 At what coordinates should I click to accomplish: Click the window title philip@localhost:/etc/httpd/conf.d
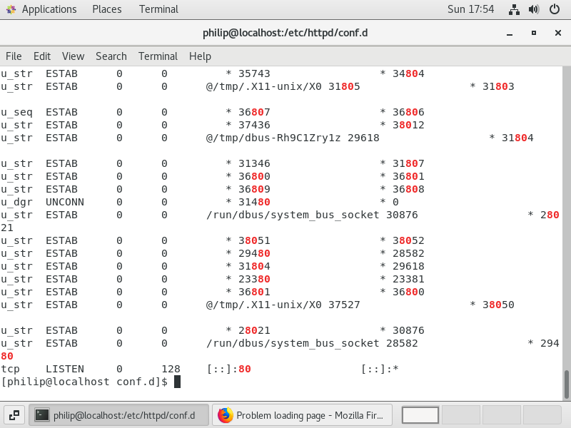point(285,33)
